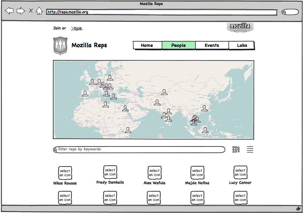303x213 pixels.
Task: Open the Events tab
Action: pos(212,46)
